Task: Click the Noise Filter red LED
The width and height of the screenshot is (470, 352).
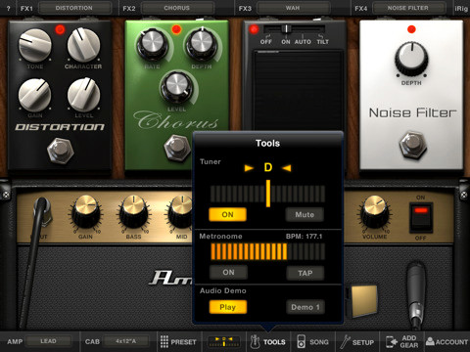Action: [x=411, y=29]
